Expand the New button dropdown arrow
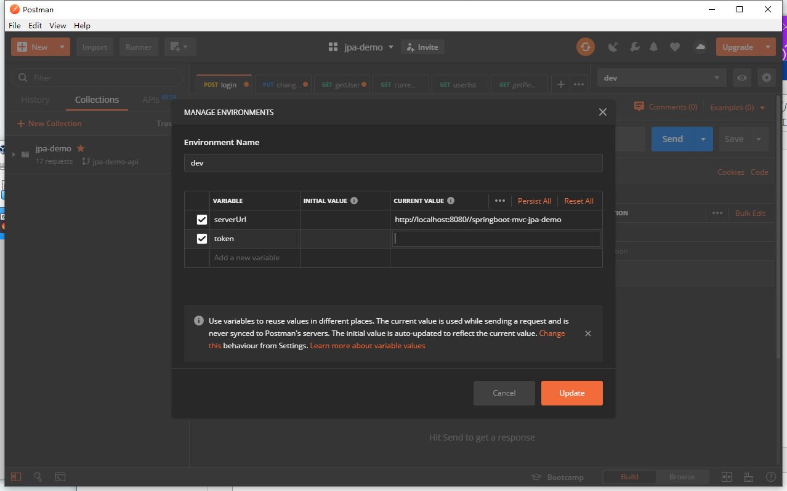Viewport: 787px width, 491px height. (62, 47)
